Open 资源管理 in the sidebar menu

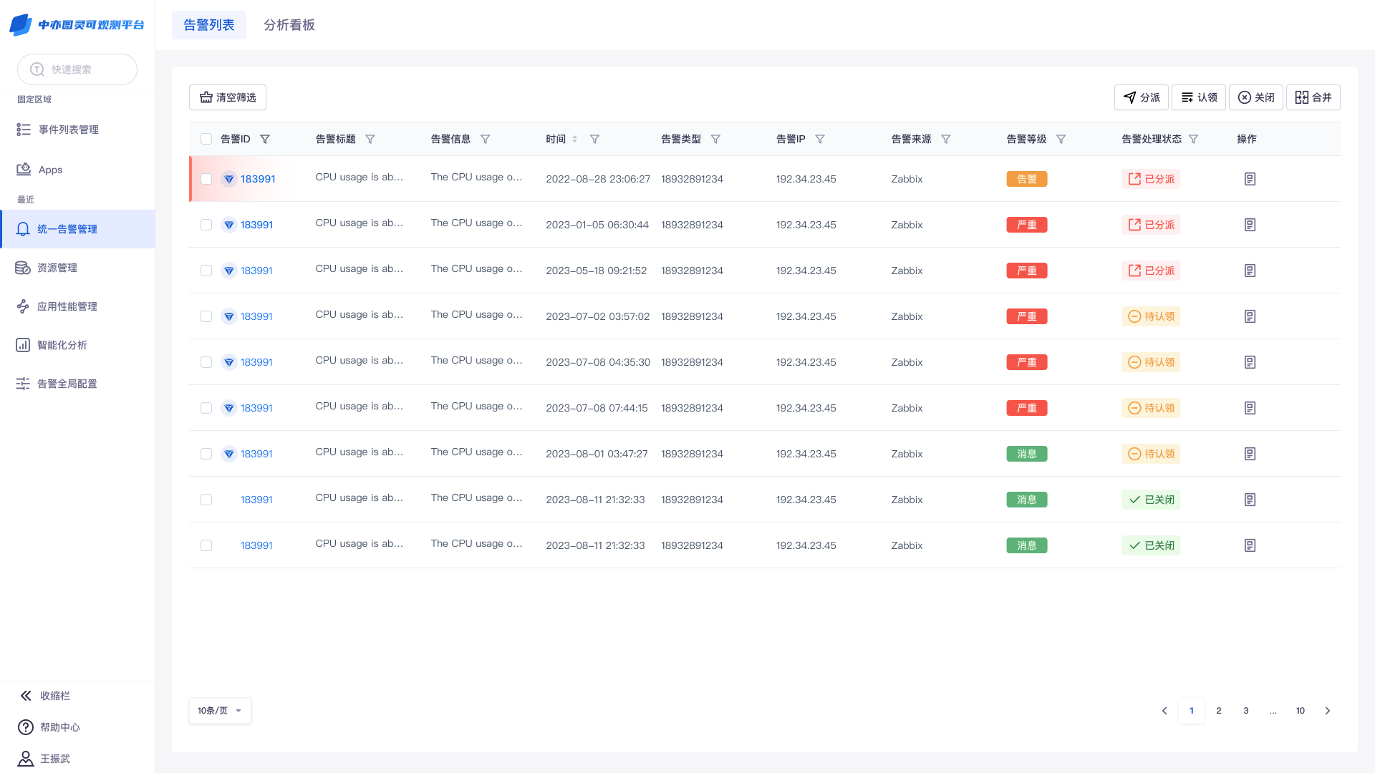(57, 268)
